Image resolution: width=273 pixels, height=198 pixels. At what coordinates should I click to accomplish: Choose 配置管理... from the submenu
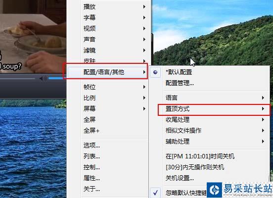[x=180, y=83]
